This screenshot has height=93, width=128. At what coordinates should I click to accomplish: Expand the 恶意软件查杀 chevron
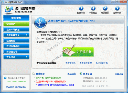27,35
